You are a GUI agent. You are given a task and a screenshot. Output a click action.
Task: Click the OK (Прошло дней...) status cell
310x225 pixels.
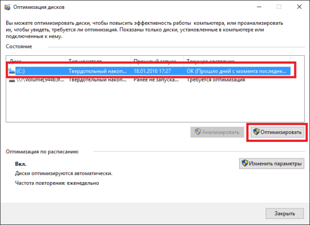236,71
